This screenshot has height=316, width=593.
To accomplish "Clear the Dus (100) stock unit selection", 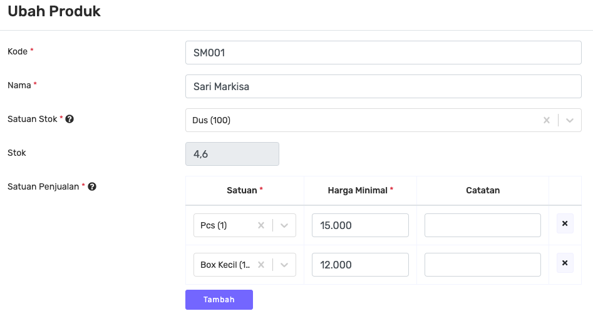I will (547, 120).
